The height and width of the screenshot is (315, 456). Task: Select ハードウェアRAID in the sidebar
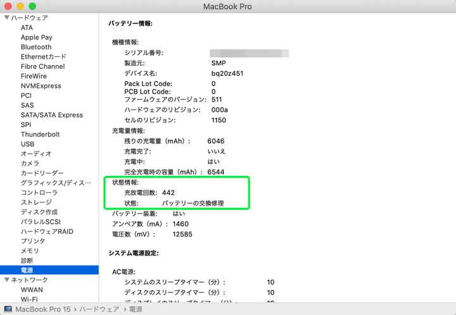point(47,232)
